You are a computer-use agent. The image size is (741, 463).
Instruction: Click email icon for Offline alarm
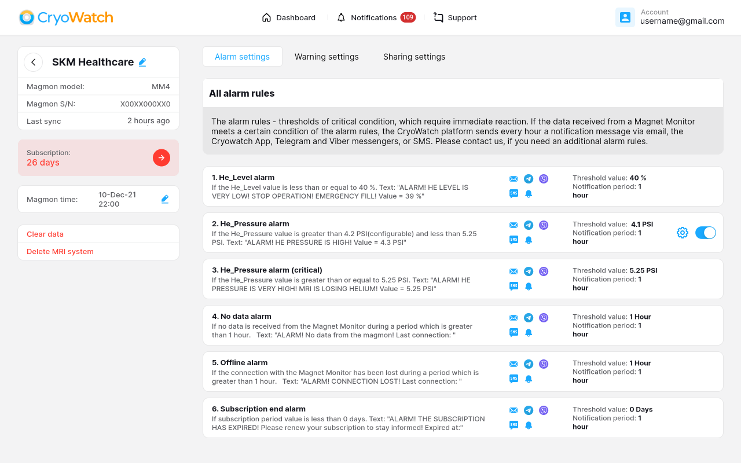[x=513, y=364]
